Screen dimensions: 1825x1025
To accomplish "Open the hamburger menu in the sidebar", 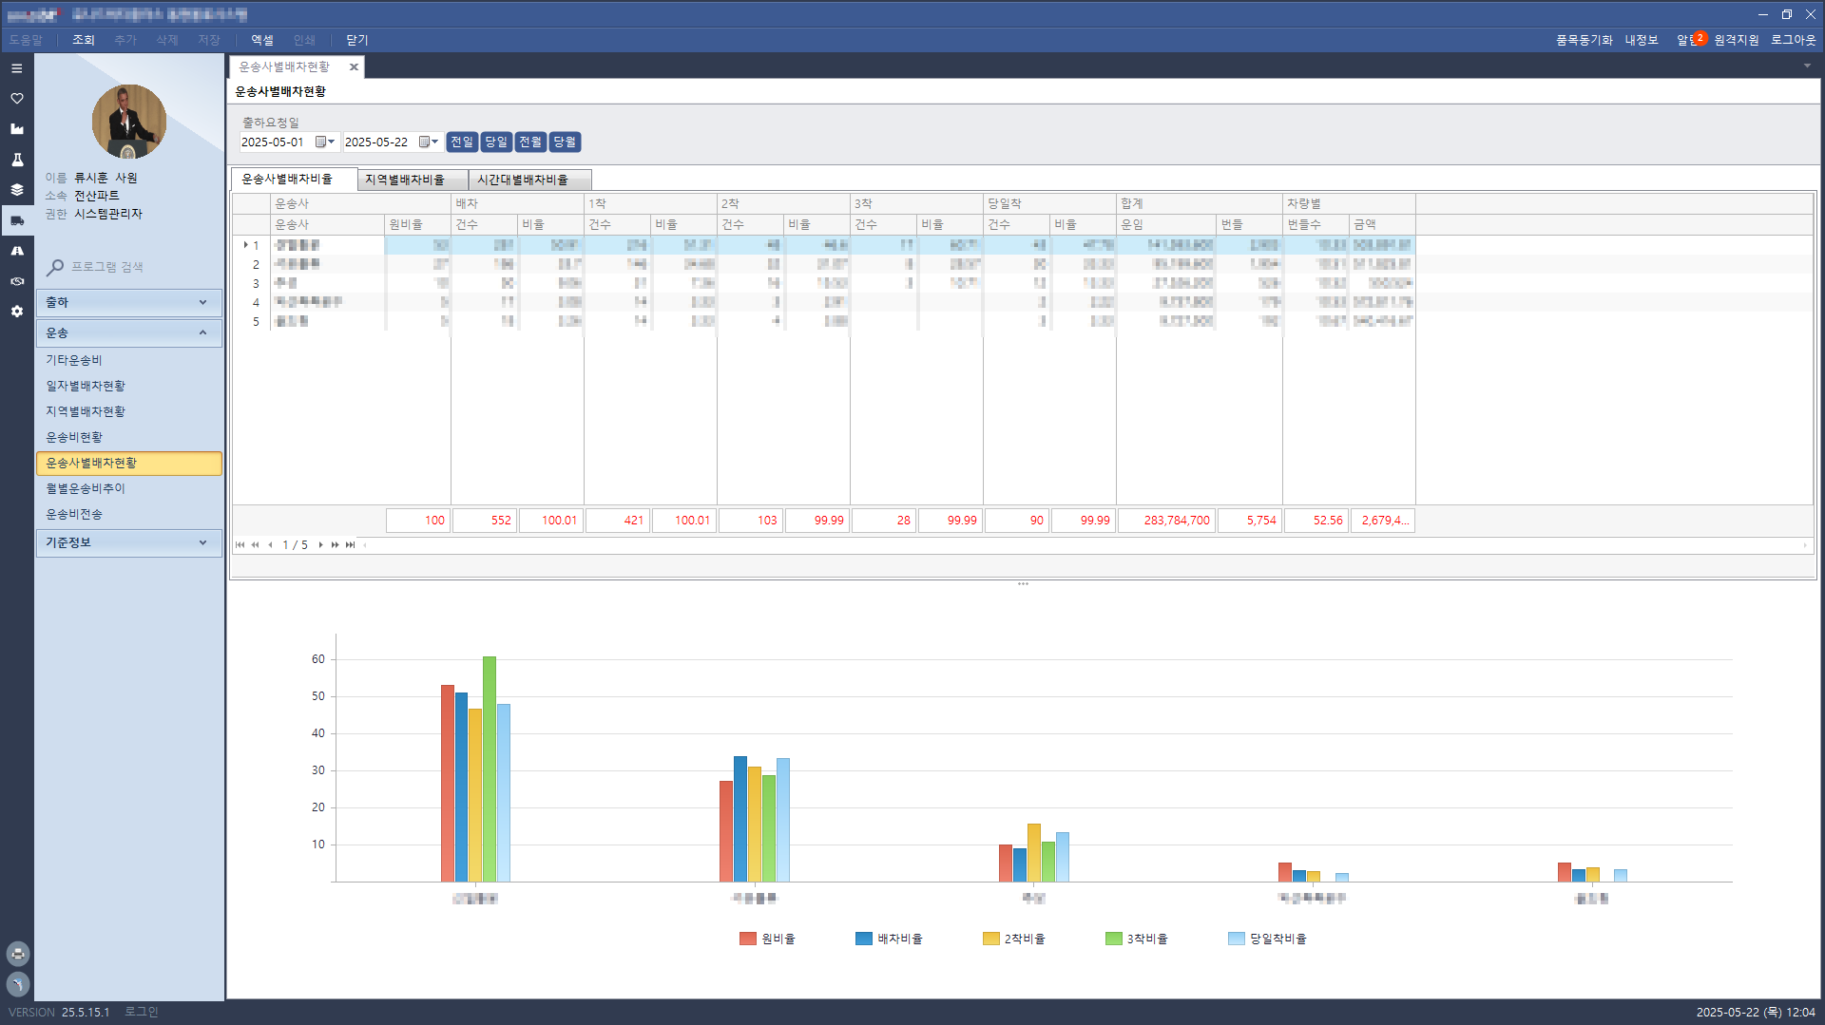I will [16, 68].
